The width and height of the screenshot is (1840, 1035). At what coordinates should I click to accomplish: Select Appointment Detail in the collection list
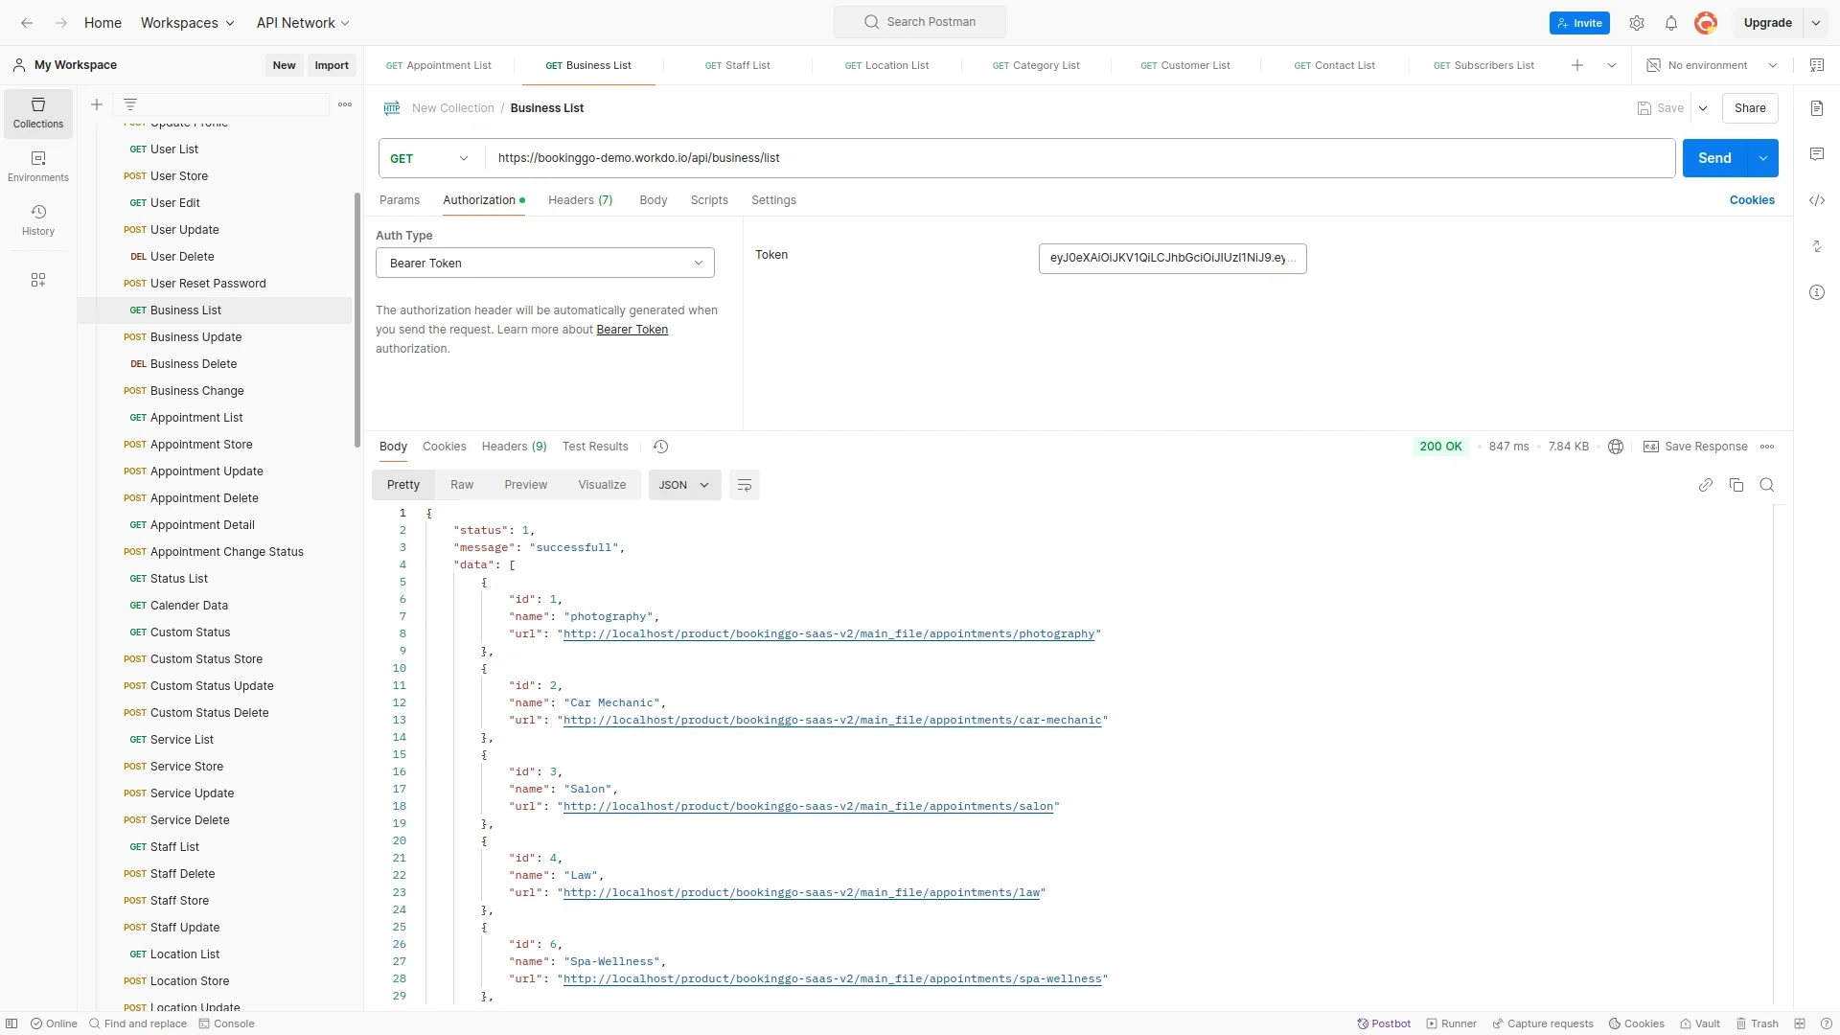coord(202,525)
